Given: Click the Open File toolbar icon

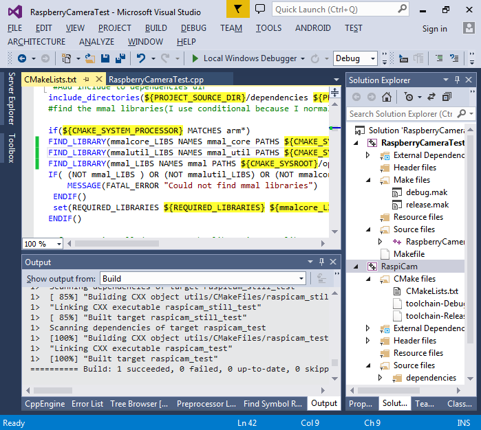Looking at the screenshot, I should click(x=91, y=59).
